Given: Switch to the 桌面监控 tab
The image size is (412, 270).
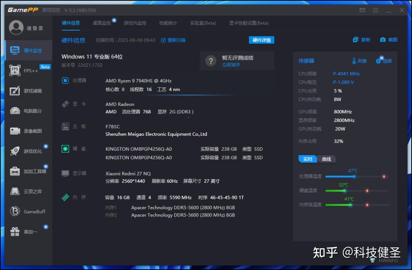Looking at the screenshot, I should point(101,23).
